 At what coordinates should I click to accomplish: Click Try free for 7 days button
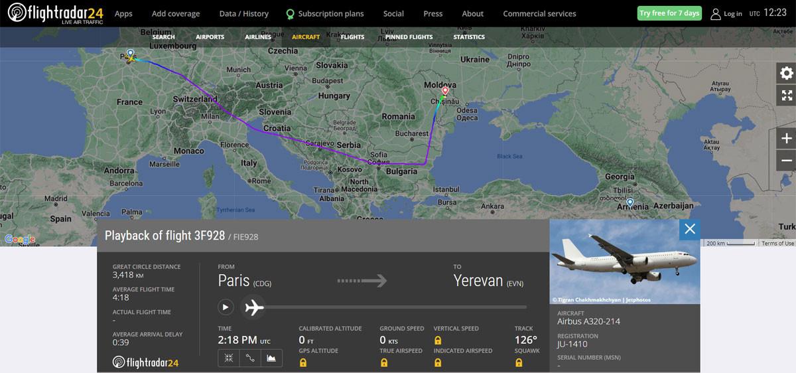click(x=669, y=13)
